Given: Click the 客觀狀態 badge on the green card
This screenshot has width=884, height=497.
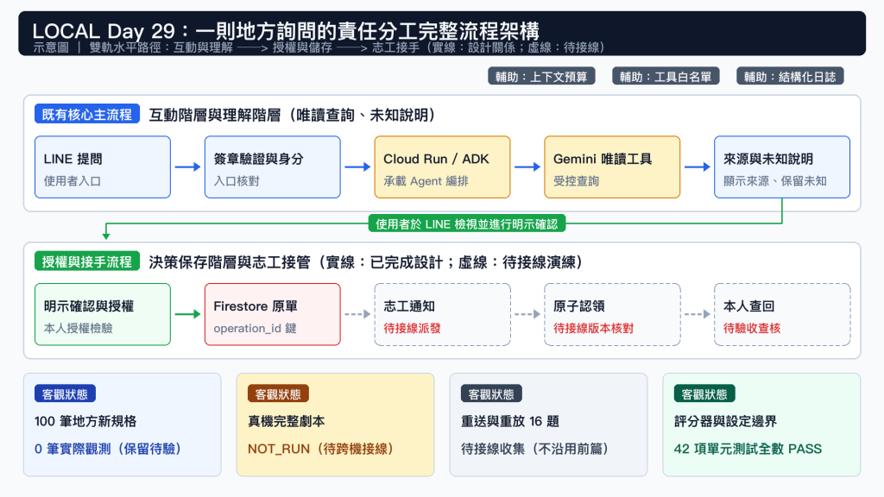Looking at the screenshot, I should click(x=704, y=393).
